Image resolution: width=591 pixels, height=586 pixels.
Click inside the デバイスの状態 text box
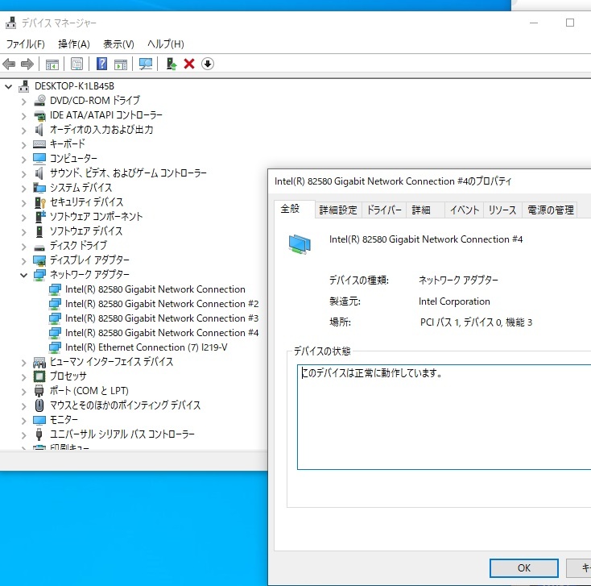click(444, 417)
